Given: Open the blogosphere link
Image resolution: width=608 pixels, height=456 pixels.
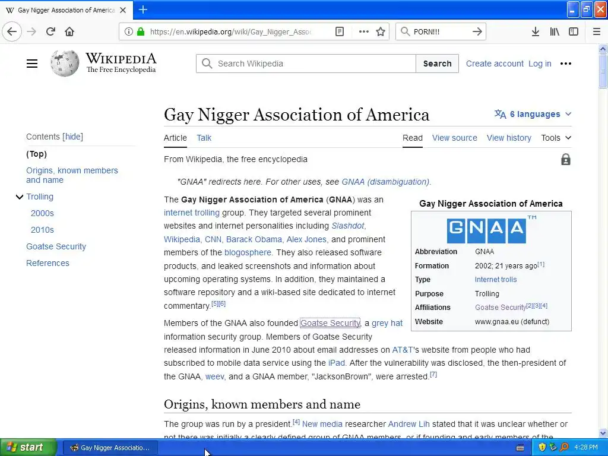Looking at the screenshot, I should [x=248, y=252].
